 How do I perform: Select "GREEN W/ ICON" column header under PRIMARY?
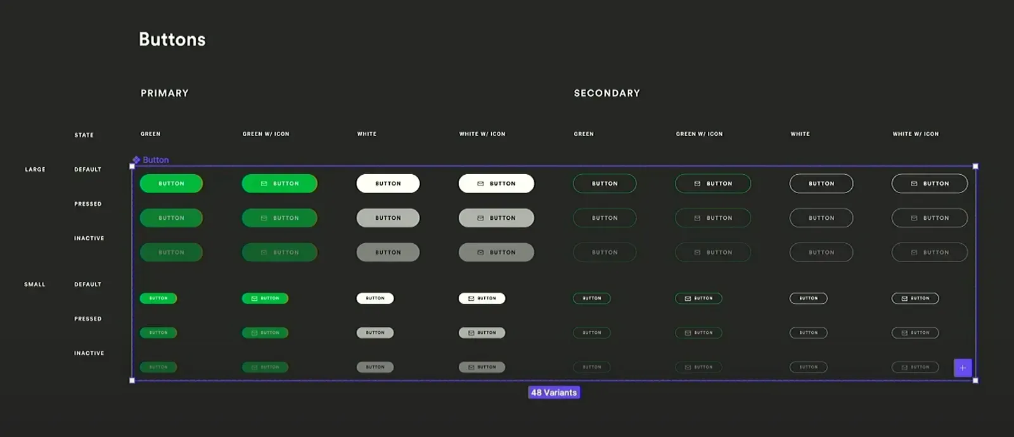coord(266,134)
